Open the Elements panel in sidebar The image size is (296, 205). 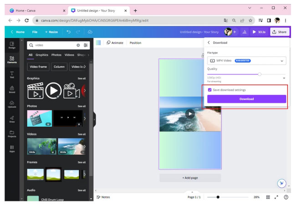click(12, 59)
